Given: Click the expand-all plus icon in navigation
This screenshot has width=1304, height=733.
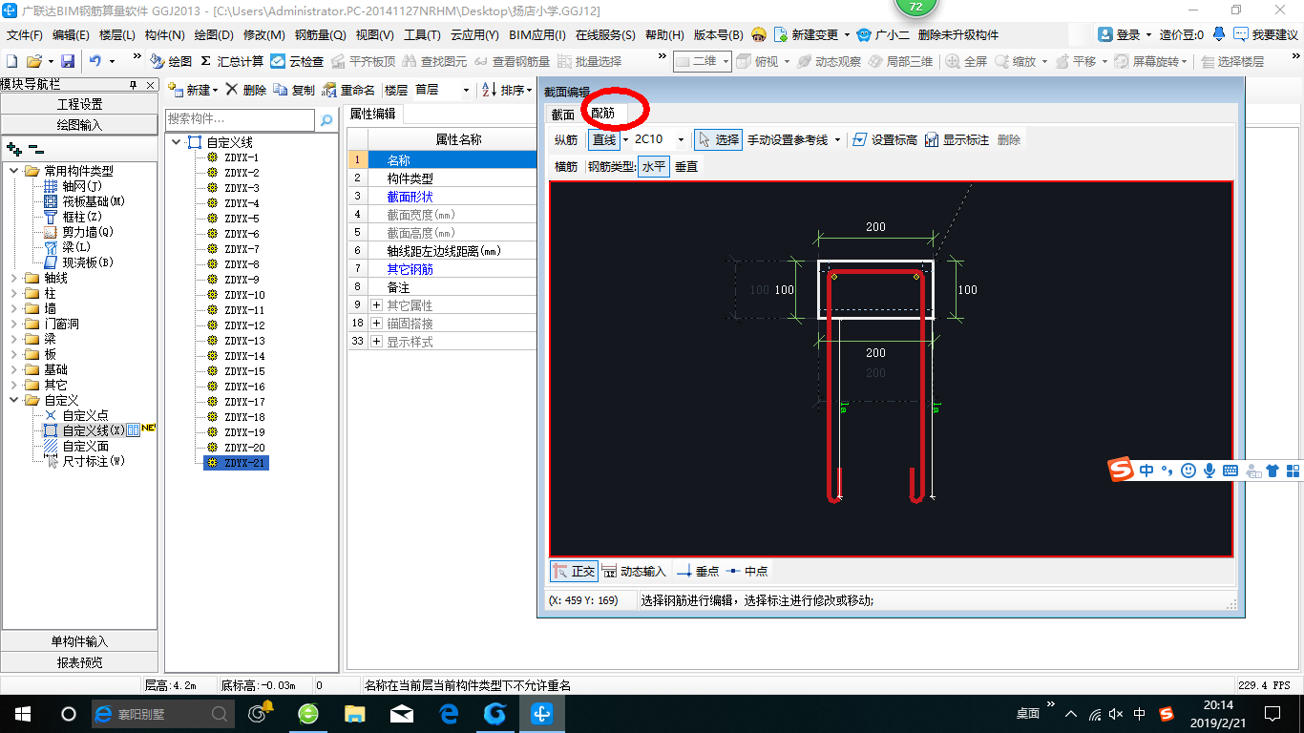Looking at the screenshot, I should [x=13, y=149].
